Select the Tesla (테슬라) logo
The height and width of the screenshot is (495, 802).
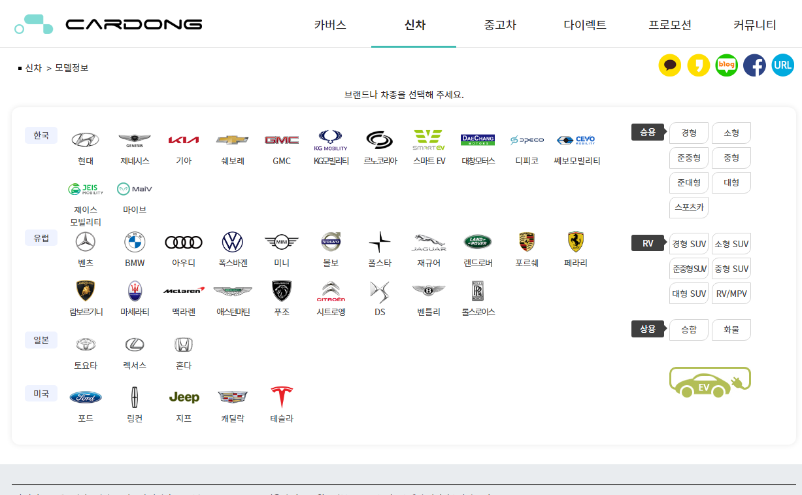[x=282, y=397]
